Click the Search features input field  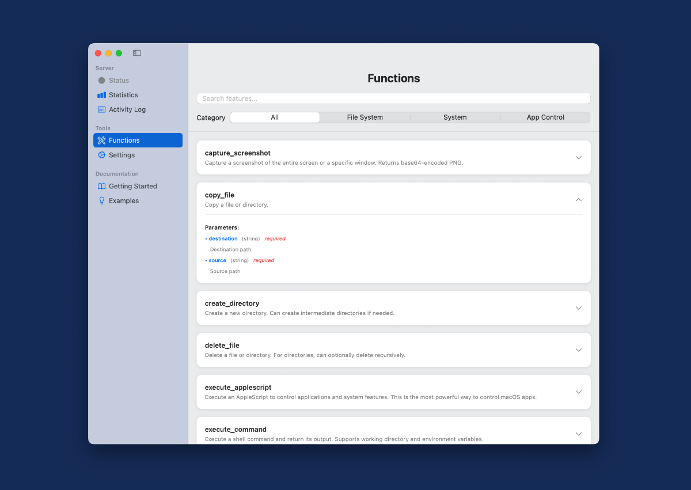pos(393,98)
